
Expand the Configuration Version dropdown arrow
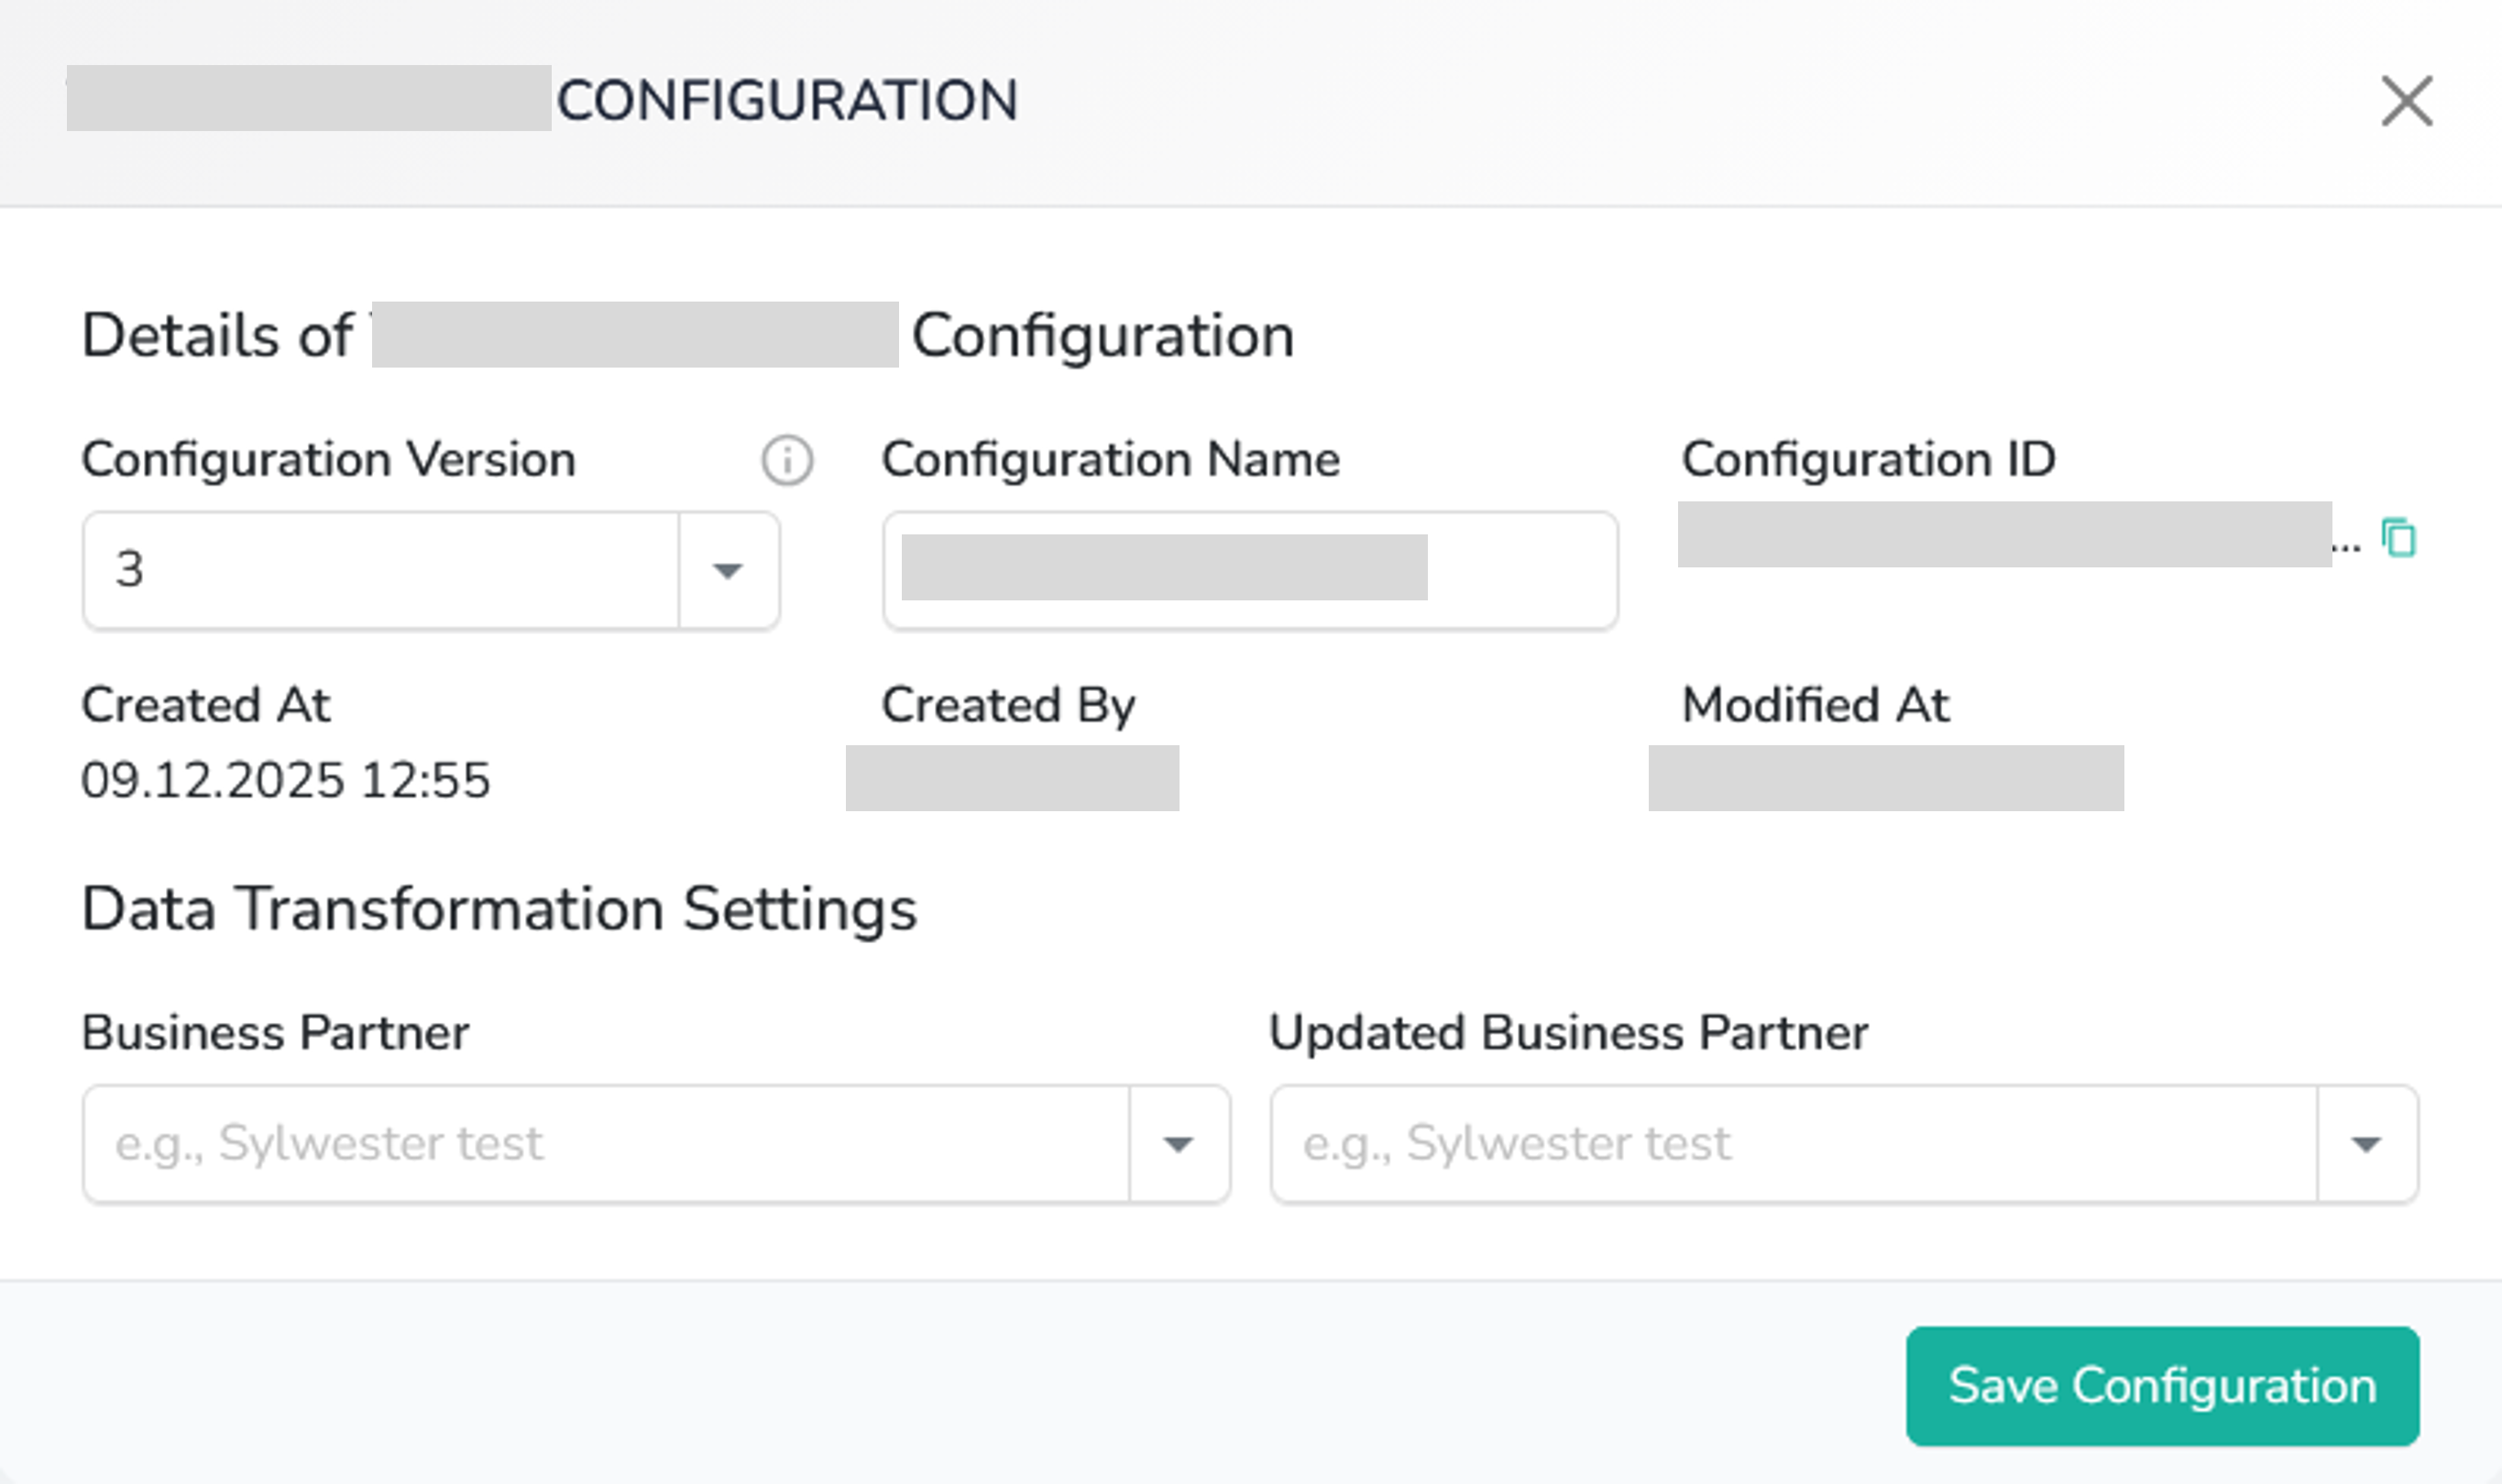point(728,570)
